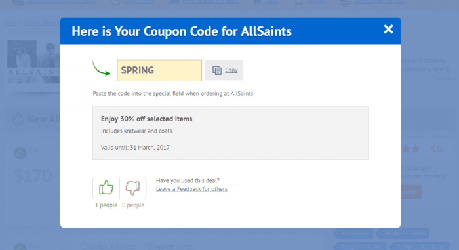Click the flame icon next to New AllSaints heading
The height and width of the screenshot is (250, 459).
pos(18,119)
